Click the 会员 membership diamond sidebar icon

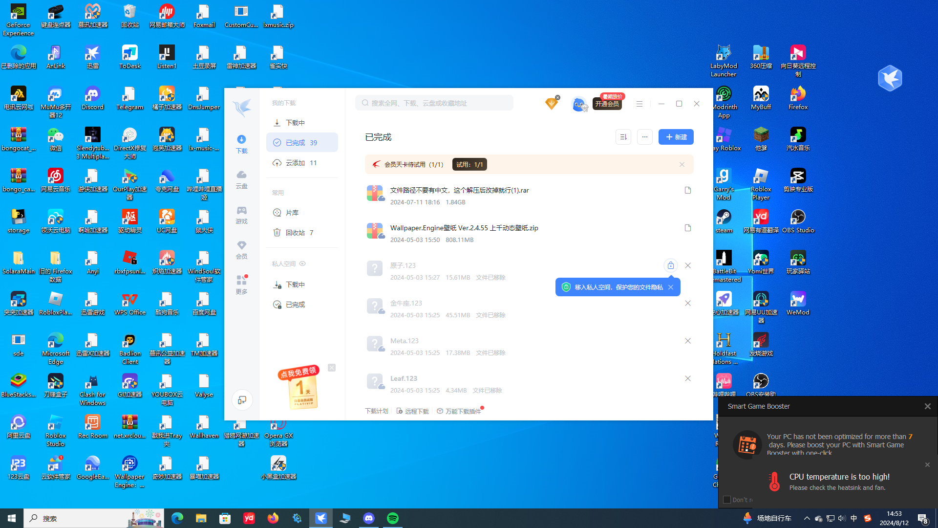tap(241, 249)
